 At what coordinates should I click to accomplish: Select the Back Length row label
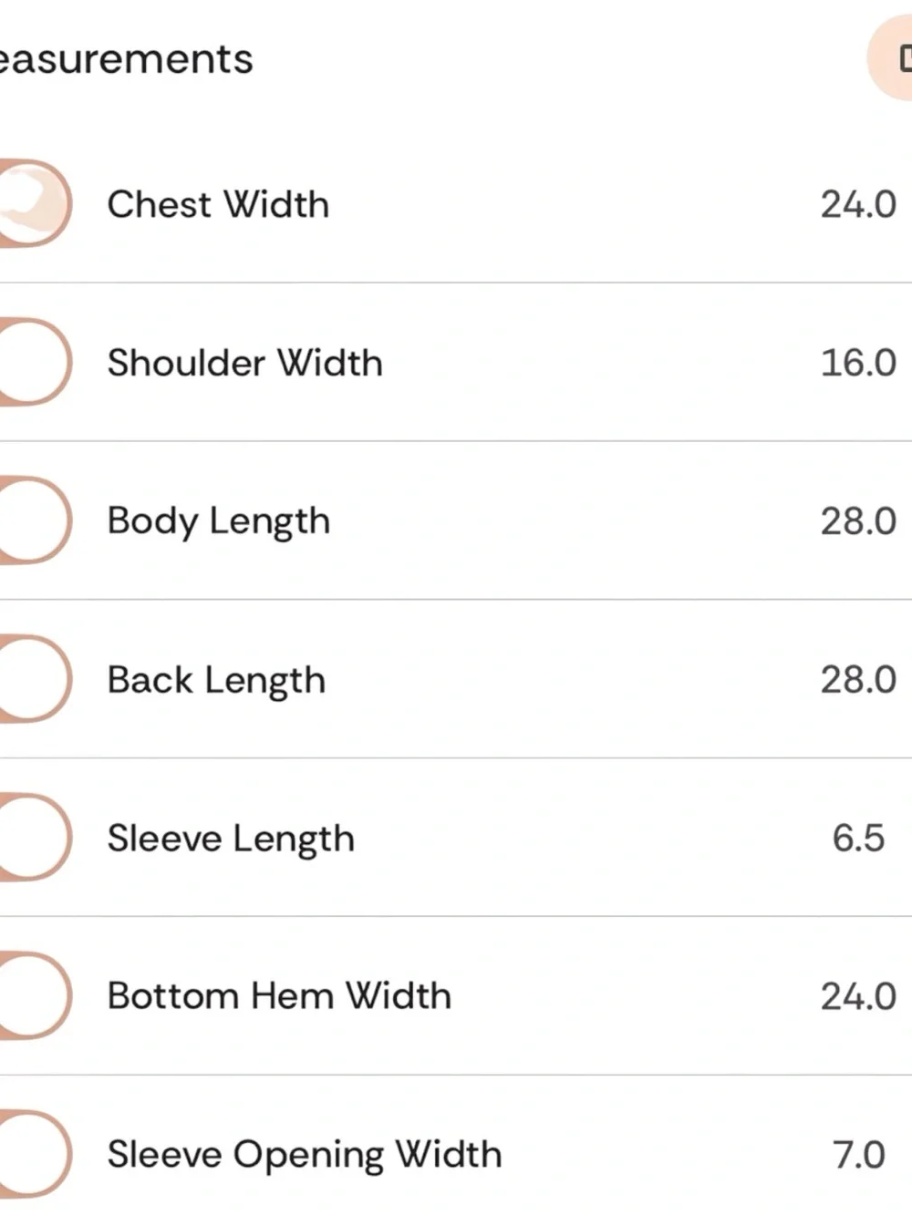point(216,681)
